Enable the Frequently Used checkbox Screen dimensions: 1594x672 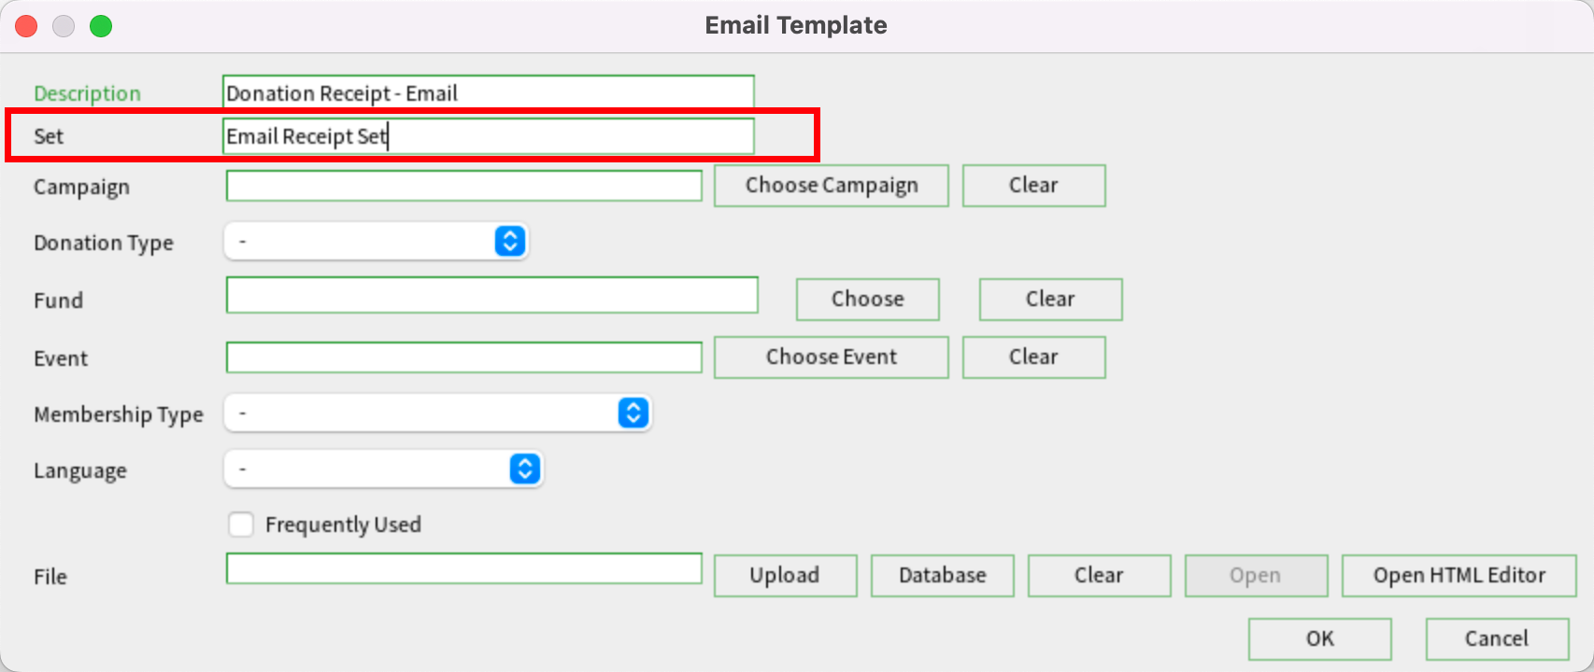[241, 525]
